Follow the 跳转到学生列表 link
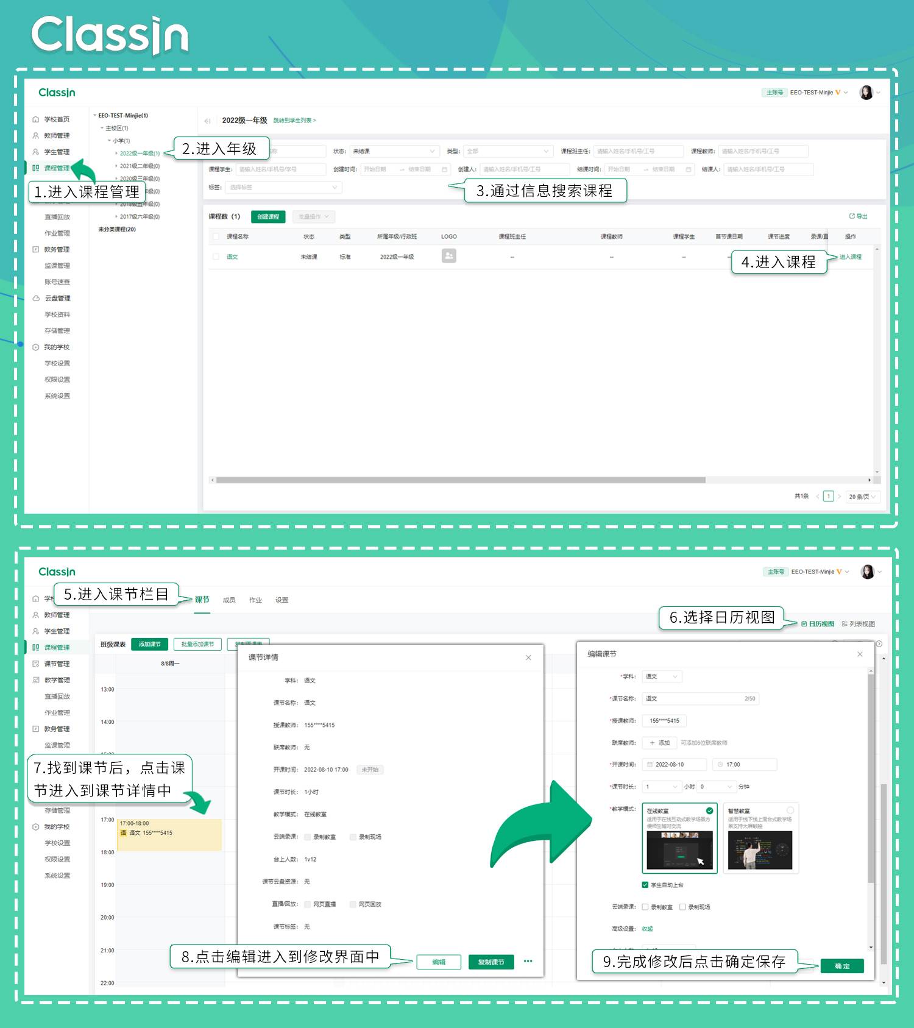 [294, 121]
